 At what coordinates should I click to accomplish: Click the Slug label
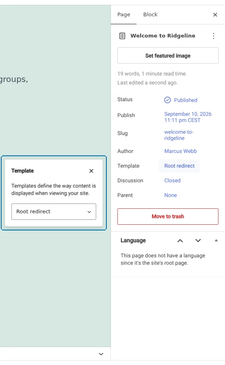(123, 133)
